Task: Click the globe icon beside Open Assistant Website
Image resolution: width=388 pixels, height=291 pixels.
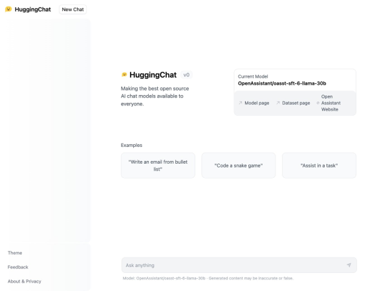Action: [x=318, y=103]
